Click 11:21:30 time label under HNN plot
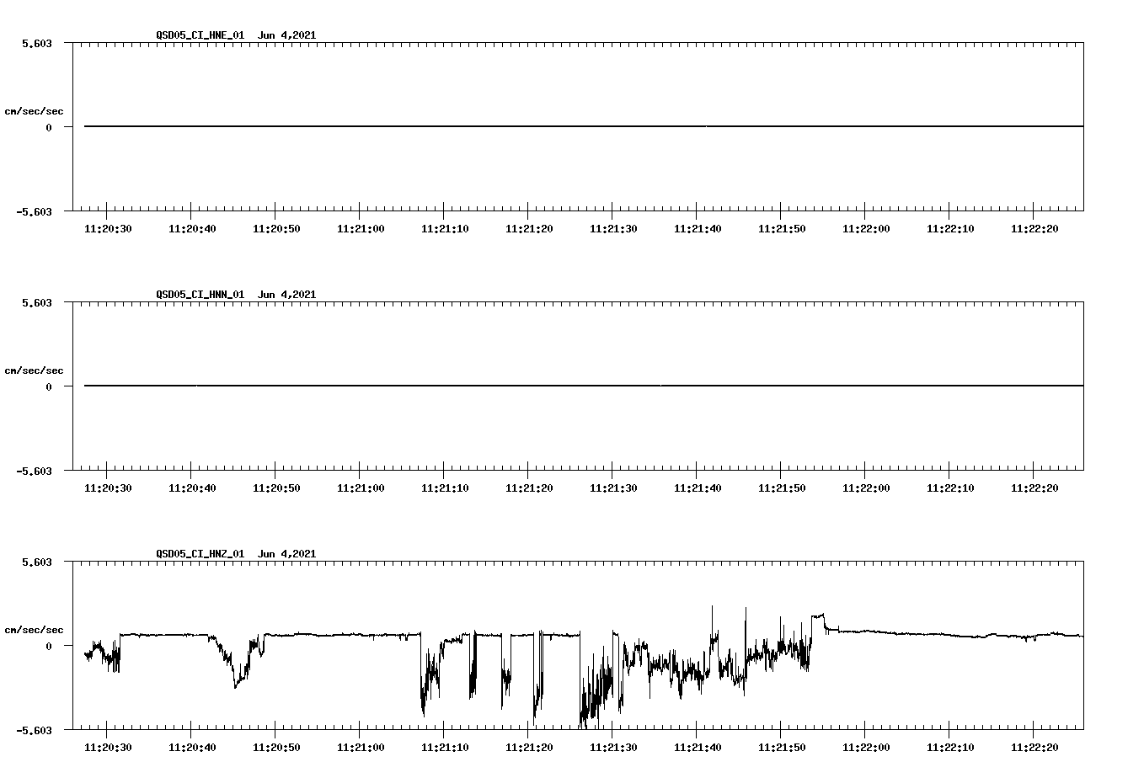Image resolution: width=1144 pixels, height=778 pixels. (x=613, y=488)
